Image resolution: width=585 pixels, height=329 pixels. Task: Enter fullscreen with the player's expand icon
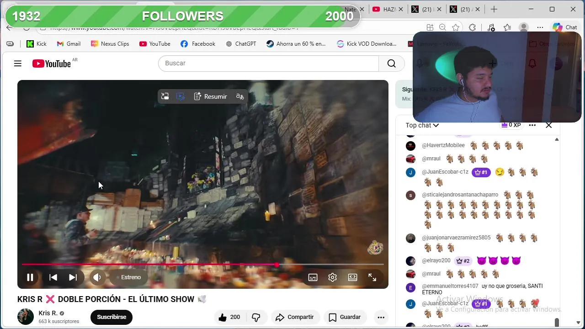372,277
